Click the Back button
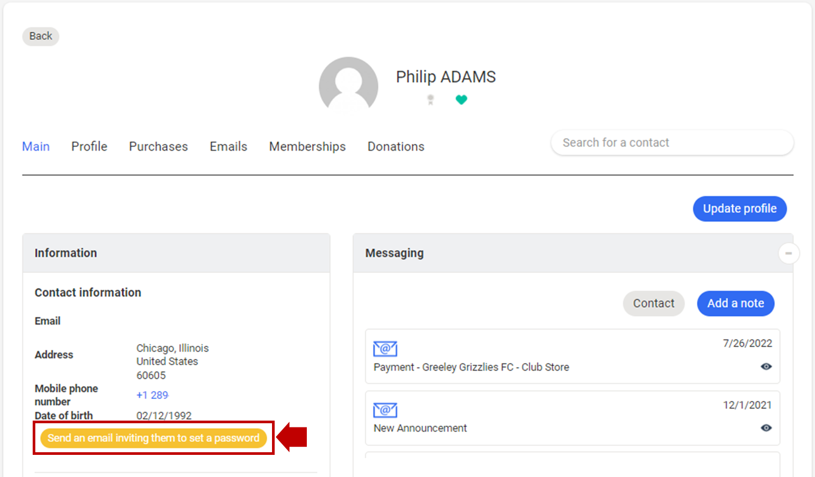The image size is (815, 477). coord(41,36)
